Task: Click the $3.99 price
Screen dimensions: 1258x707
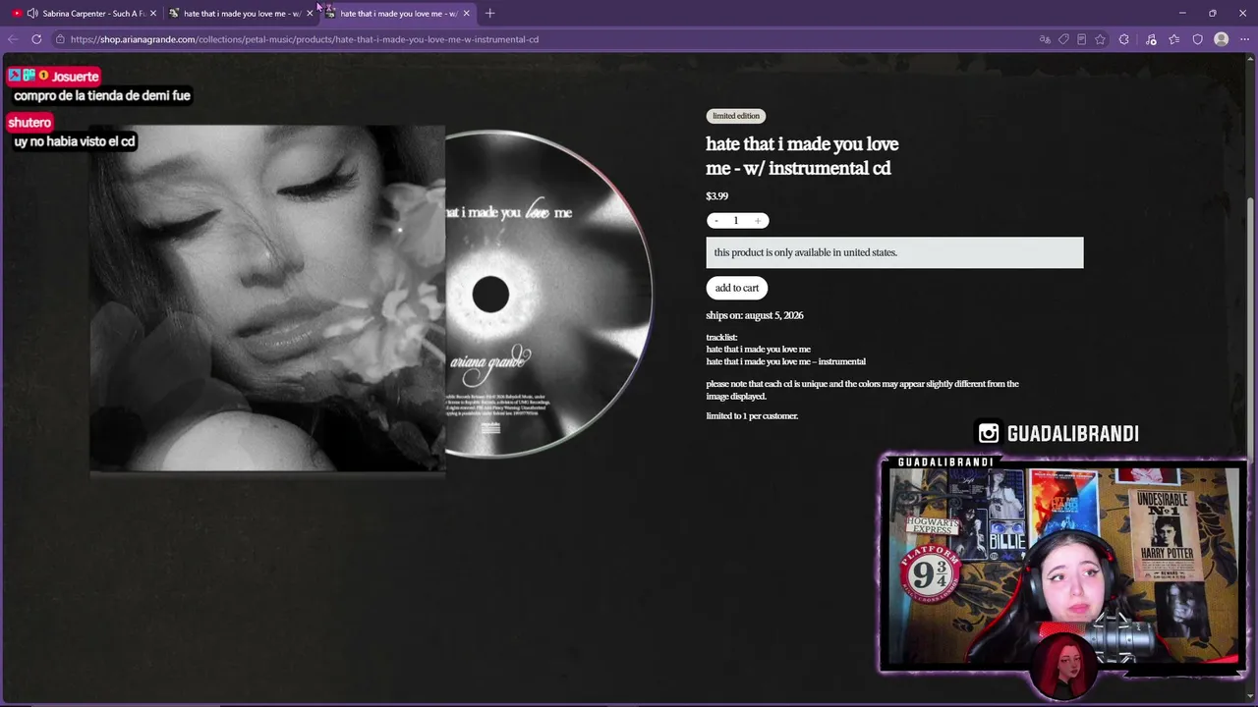Action: (x=717, y=196)
